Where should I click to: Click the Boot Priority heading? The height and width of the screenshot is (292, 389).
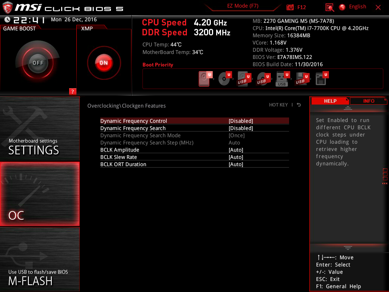tap(158, 65)
